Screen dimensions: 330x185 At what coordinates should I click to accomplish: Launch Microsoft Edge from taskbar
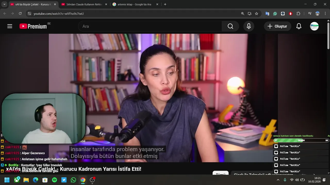[x=36, y=180]
